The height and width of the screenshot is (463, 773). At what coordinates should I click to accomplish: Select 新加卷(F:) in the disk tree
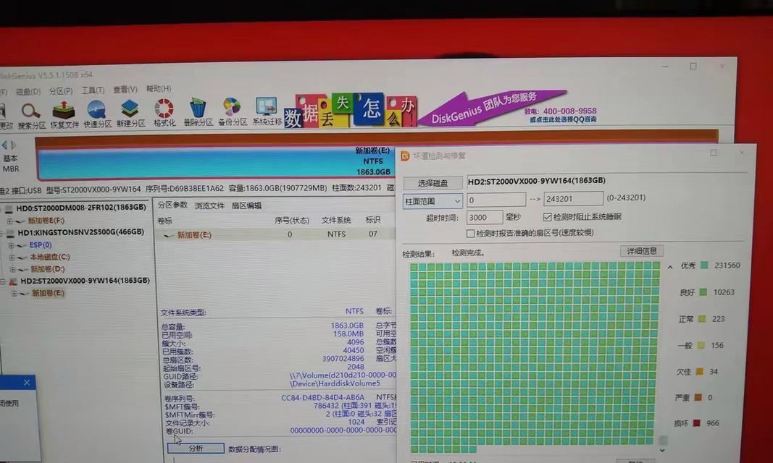[46, 221]
